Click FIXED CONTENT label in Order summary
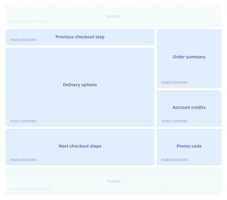Image resolution: width=227 pixels, height=200 pixels. tap(175, 83)
